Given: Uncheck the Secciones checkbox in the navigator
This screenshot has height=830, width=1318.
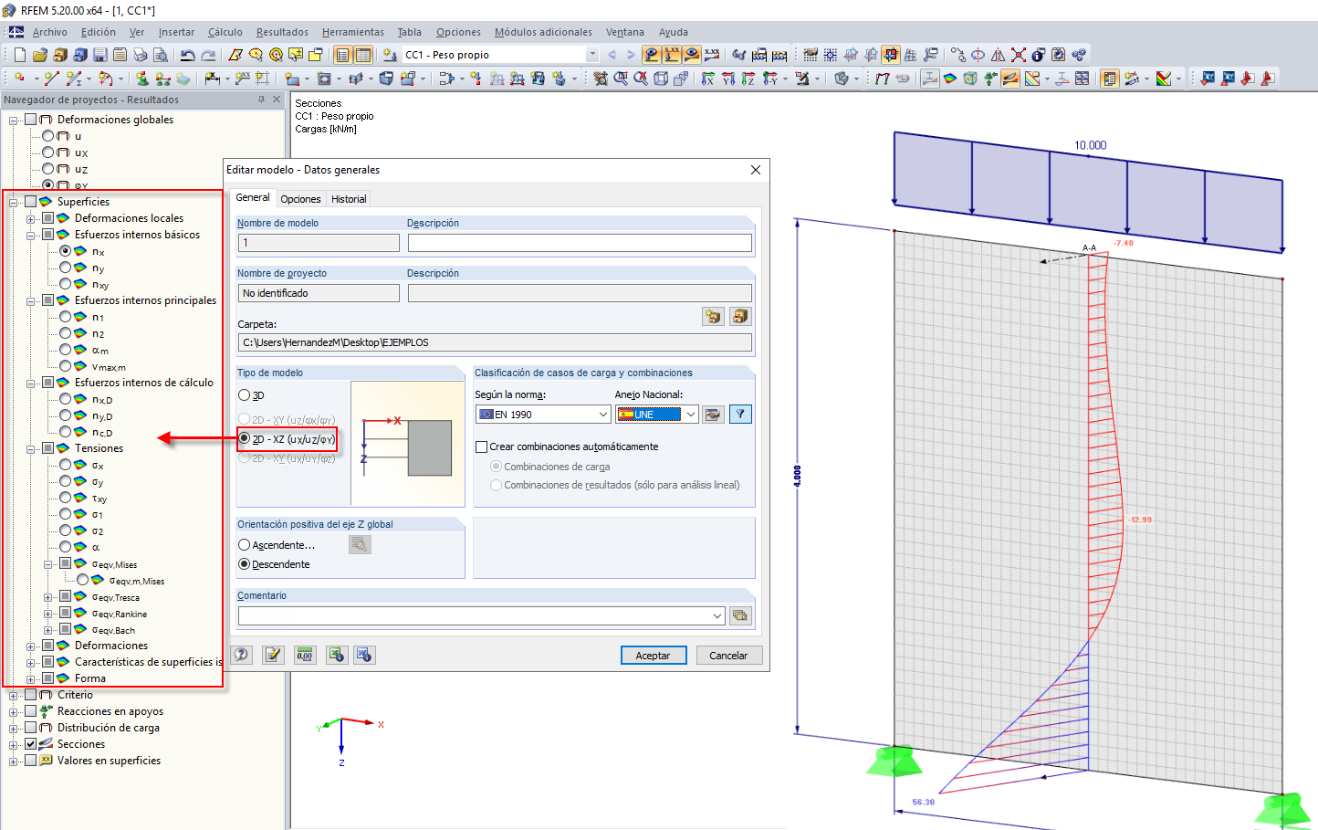Looking at the screenshot, I should click(31, 744).
